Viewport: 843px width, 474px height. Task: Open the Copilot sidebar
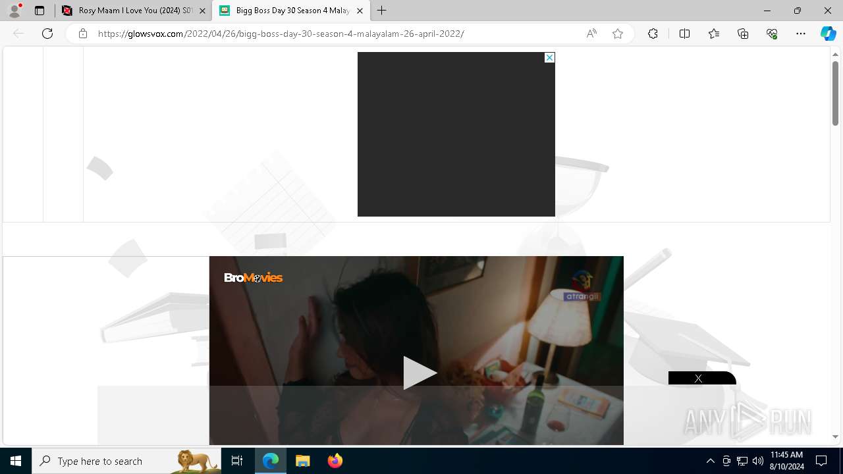tap(828, 34)
